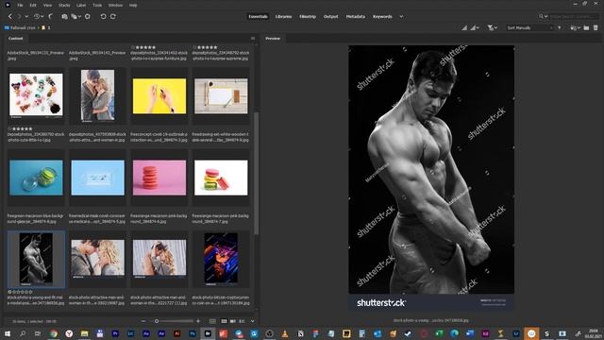
Task: Select stacked colorful macarons on white thumbnail
Action: [221, 178]
